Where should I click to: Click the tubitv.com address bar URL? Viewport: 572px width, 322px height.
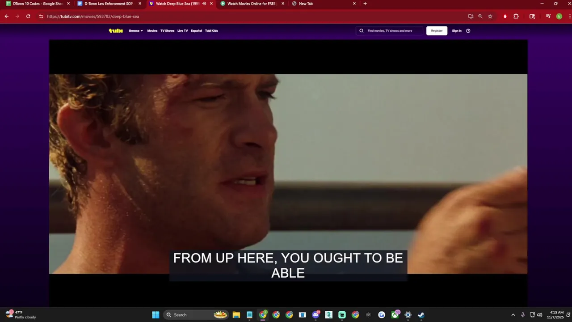tap(93, 16)
